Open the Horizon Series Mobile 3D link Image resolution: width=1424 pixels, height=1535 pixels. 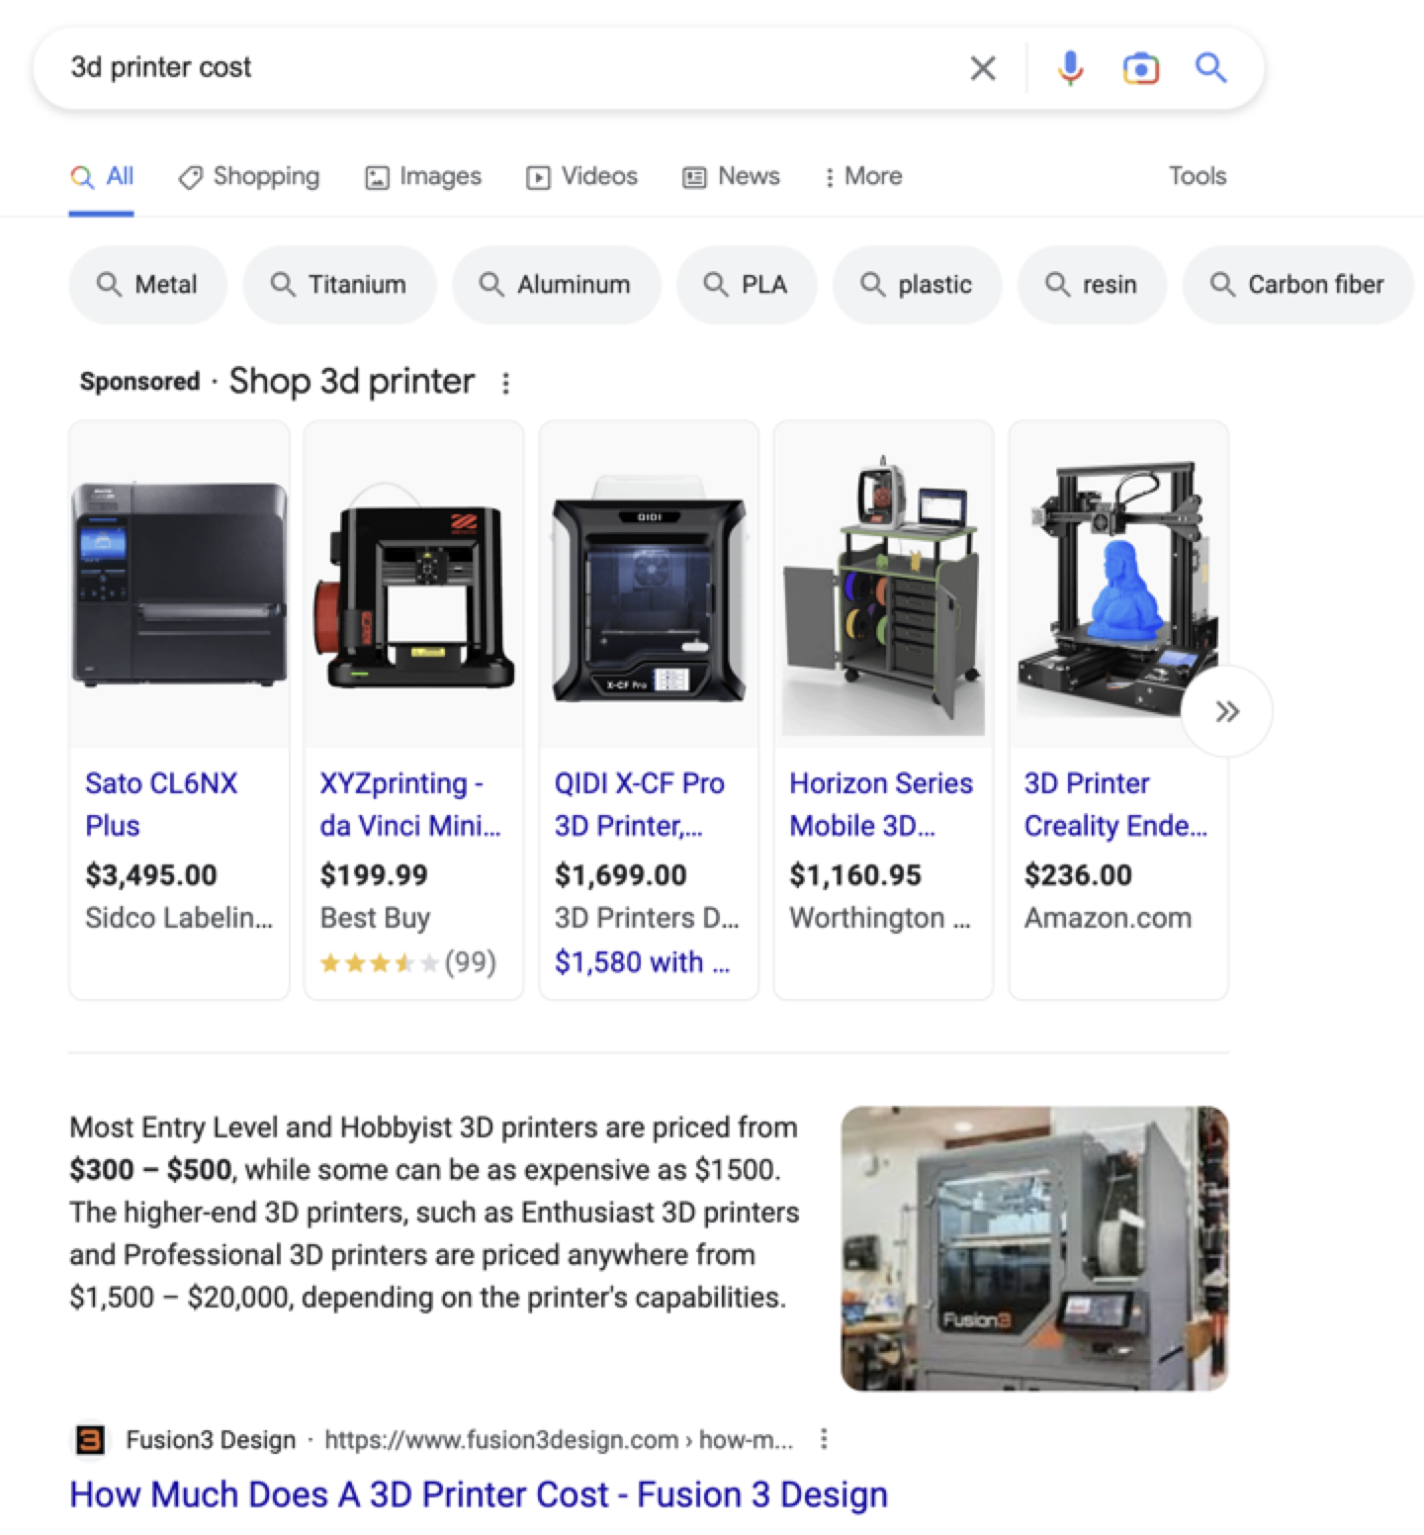coord(880,804)
